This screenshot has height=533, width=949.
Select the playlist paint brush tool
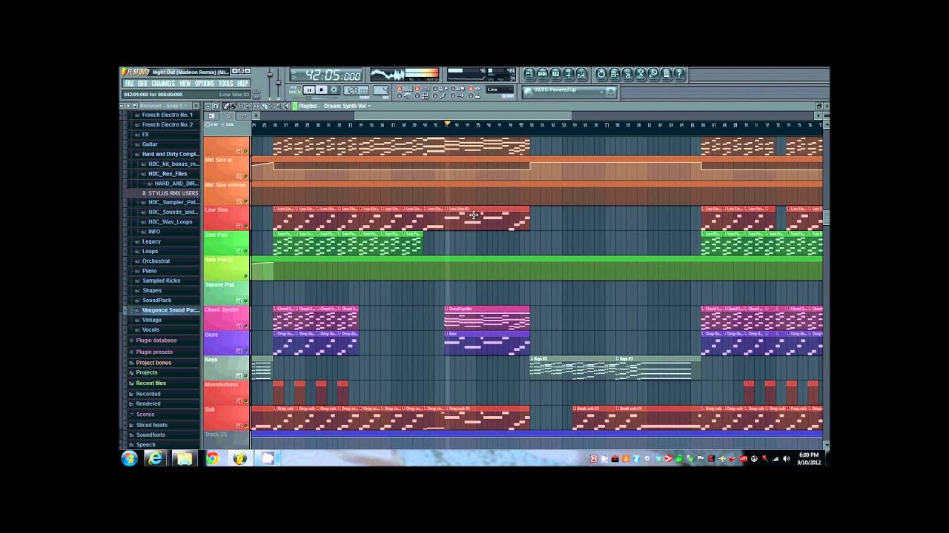(x=234, y=106)
